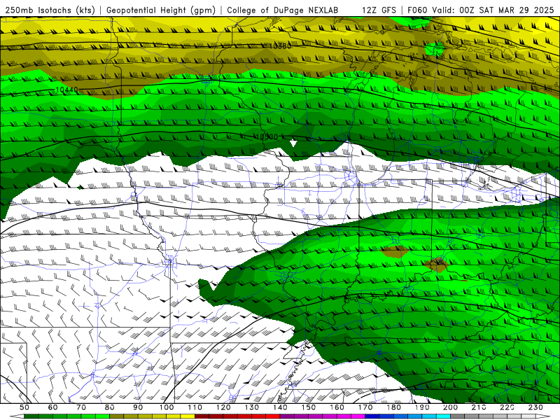The width and height of the screenshot is (560, 420).
Task: Click the 50 knot value on color bar
Action: 24,407
